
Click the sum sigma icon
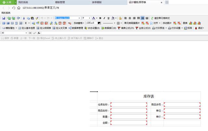(26, 23)
